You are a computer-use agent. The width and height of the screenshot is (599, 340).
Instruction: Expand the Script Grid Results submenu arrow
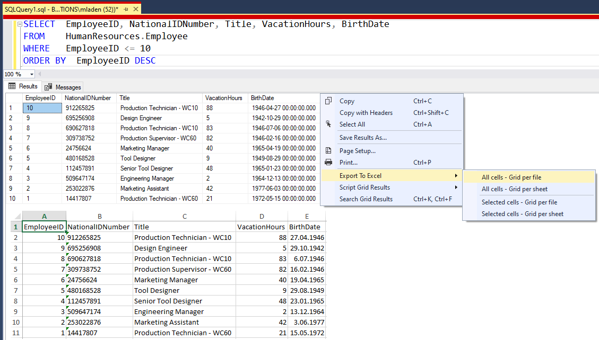point(456,187)
